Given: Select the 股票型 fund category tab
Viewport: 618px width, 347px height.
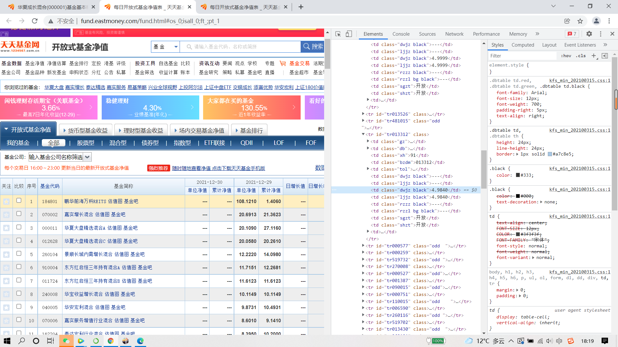Looking at the screenshot, I should 85,143.
